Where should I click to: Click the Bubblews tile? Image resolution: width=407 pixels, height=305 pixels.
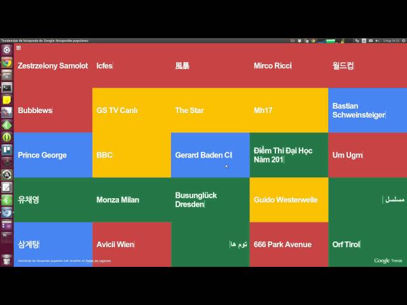point(53,110)
